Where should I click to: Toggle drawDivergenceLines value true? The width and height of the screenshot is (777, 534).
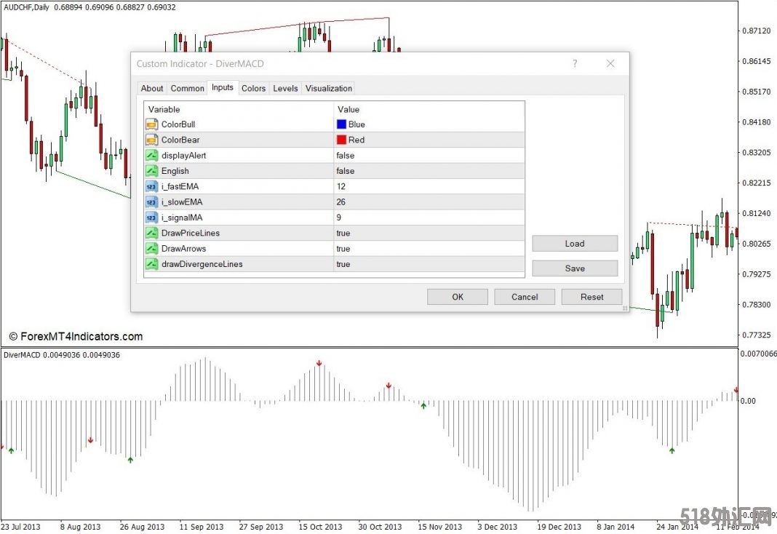(x=343, y=264)
